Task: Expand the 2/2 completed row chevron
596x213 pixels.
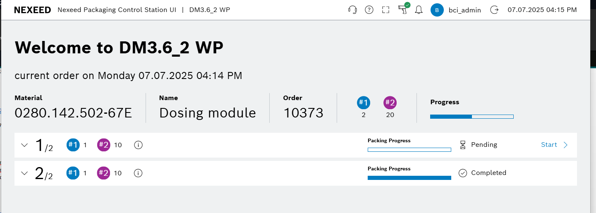Action: (x=24, y=173)
